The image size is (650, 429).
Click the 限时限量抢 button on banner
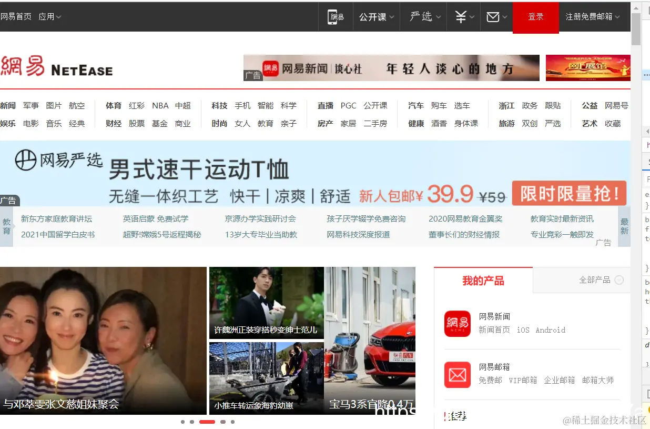pos(569,193)
